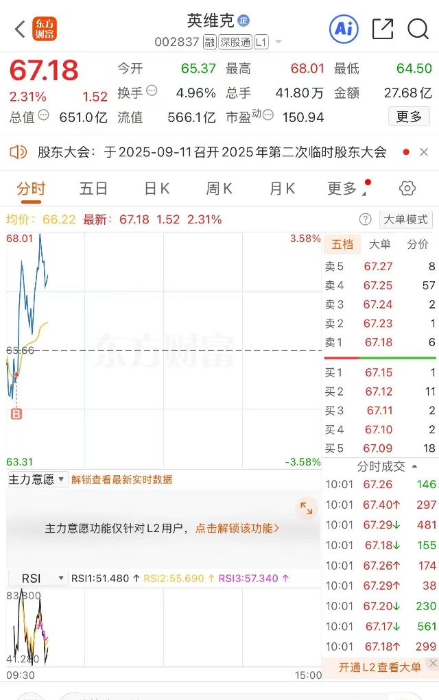The width and height of the screenshot is (439, 700).
Task: Open chart settings gear icon
Action: pos(407,189)
